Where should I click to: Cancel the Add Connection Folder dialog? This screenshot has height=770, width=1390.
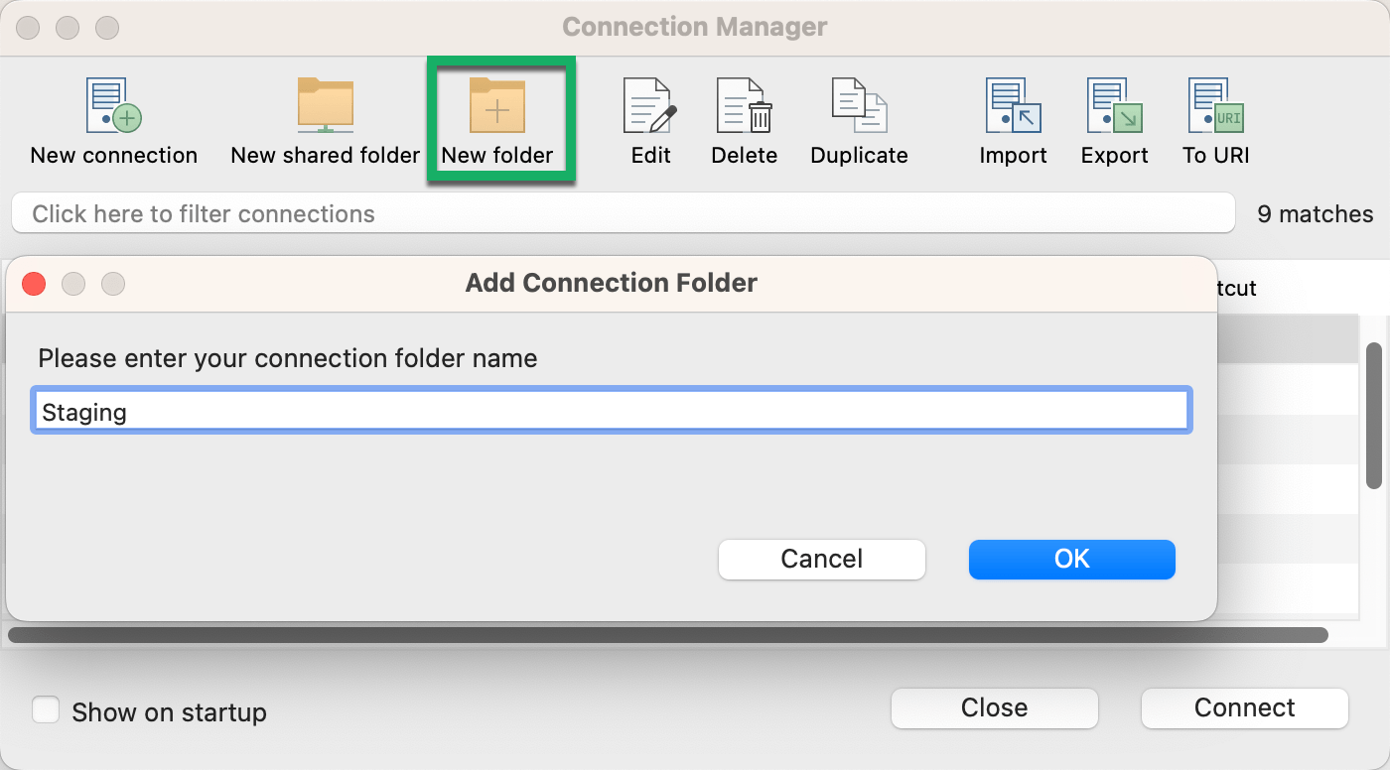click(x=821, y=560)
